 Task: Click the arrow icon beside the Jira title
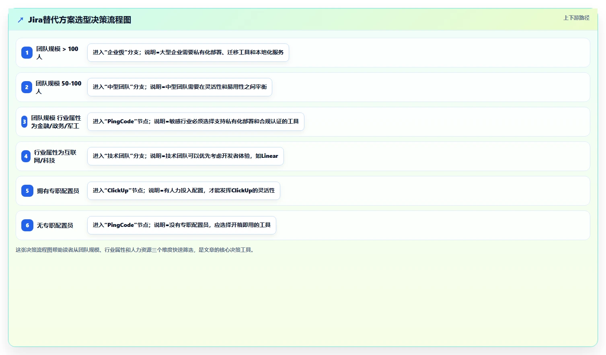pos(21,20)
